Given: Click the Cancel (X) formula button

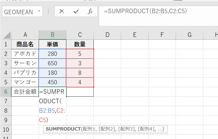Looking at the screenshot, I should [x=62, y=12].
